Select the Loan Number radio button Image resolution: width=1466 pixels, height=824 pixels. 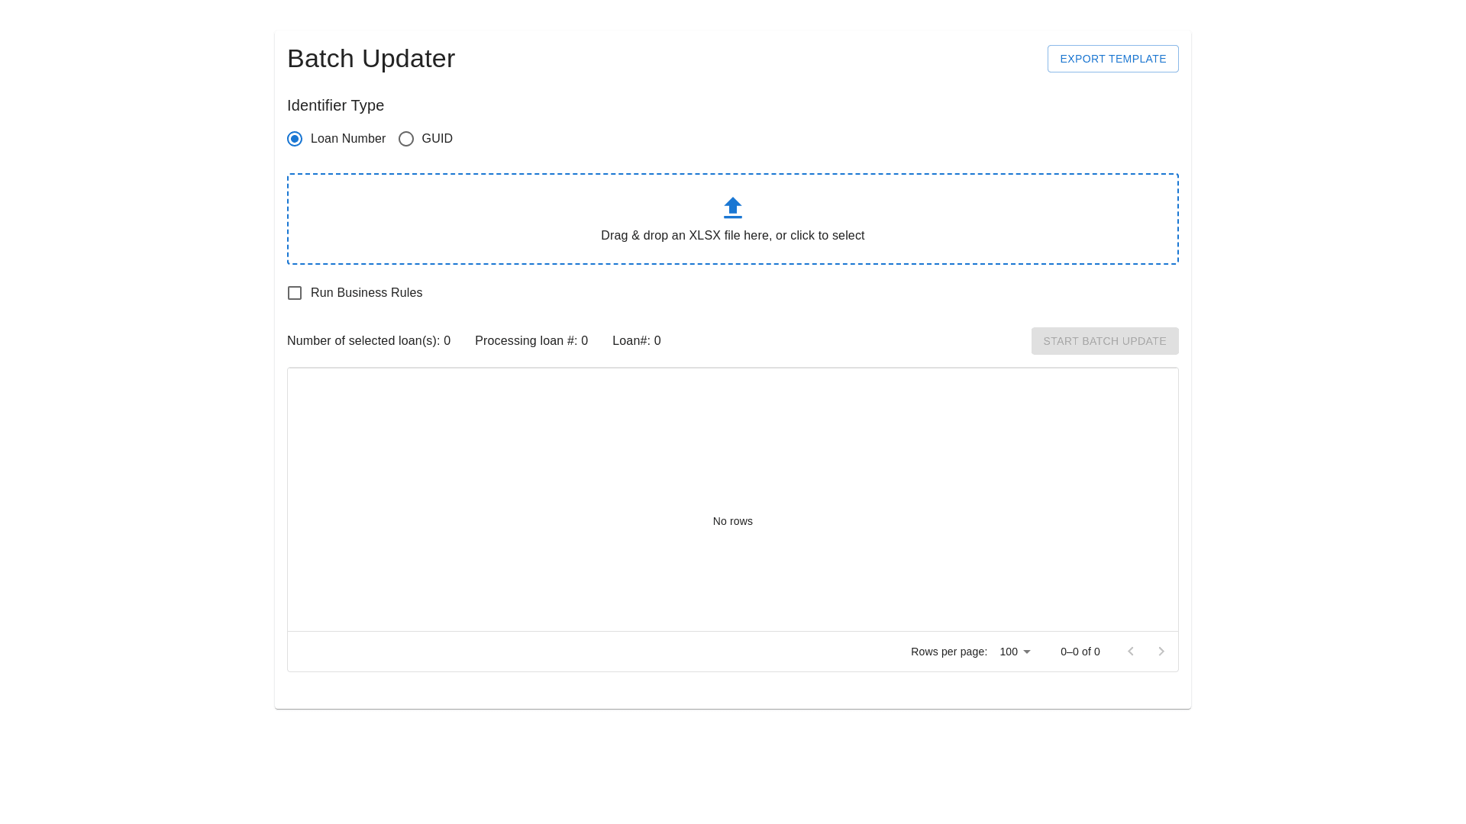coord(295,139)
